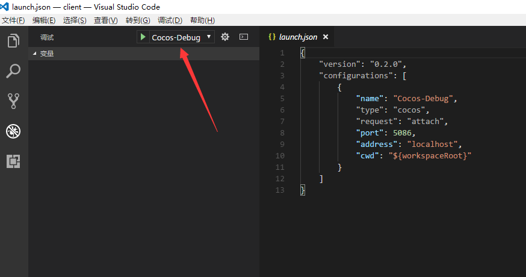This screenshot has width=526, height=277.
Task: Open the Search view in activity bar
Action: click(13, 71)
